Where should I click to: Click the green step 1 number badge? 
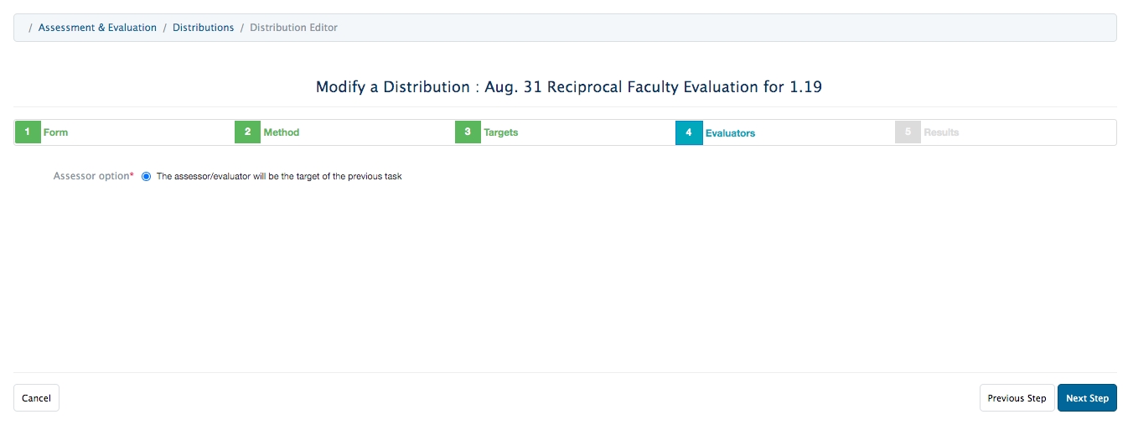[28, 132]
